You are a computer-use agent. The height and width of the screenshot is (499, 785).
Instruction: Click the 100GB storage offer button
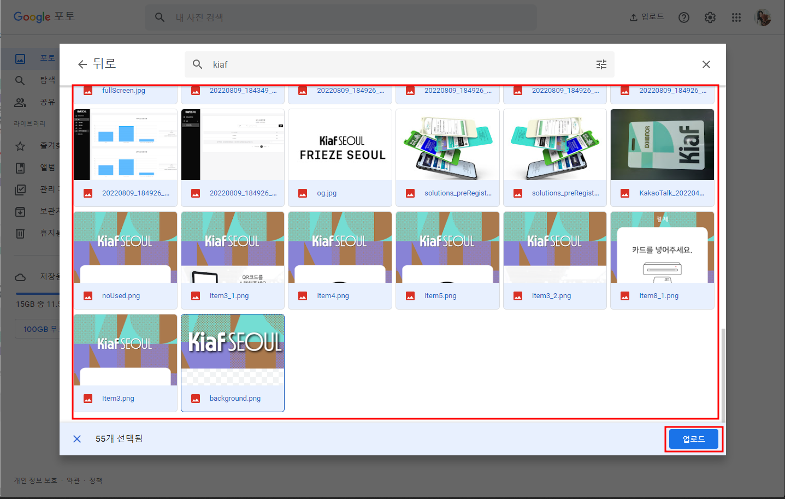(x=37, y=329)
